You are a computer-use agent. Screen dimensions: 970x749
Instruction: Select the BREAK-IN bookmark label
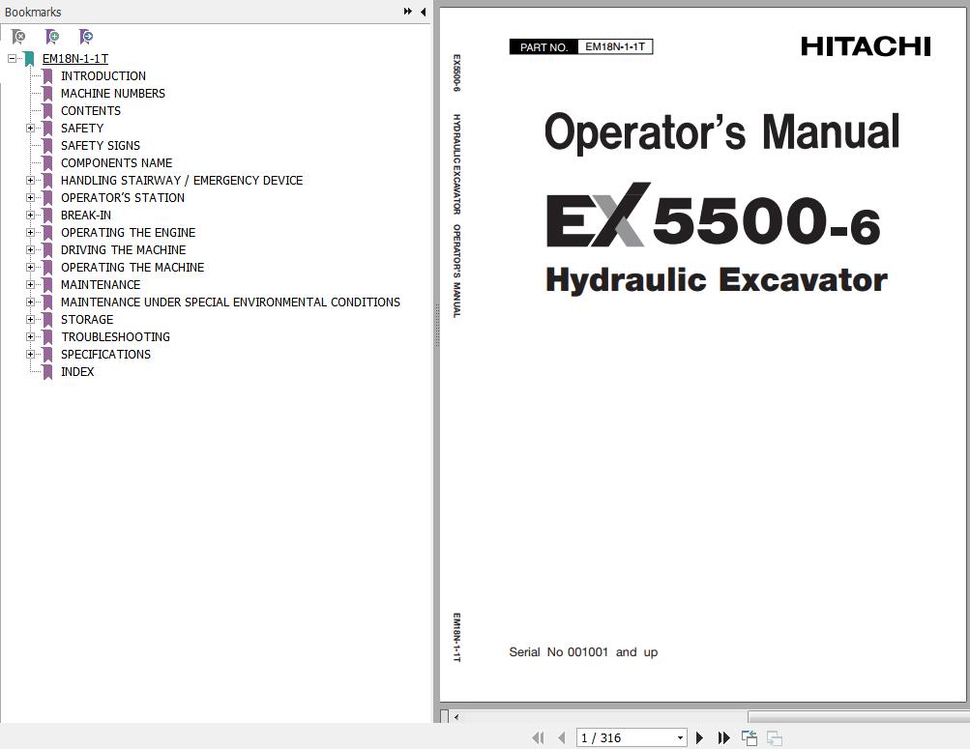(86, 216)
